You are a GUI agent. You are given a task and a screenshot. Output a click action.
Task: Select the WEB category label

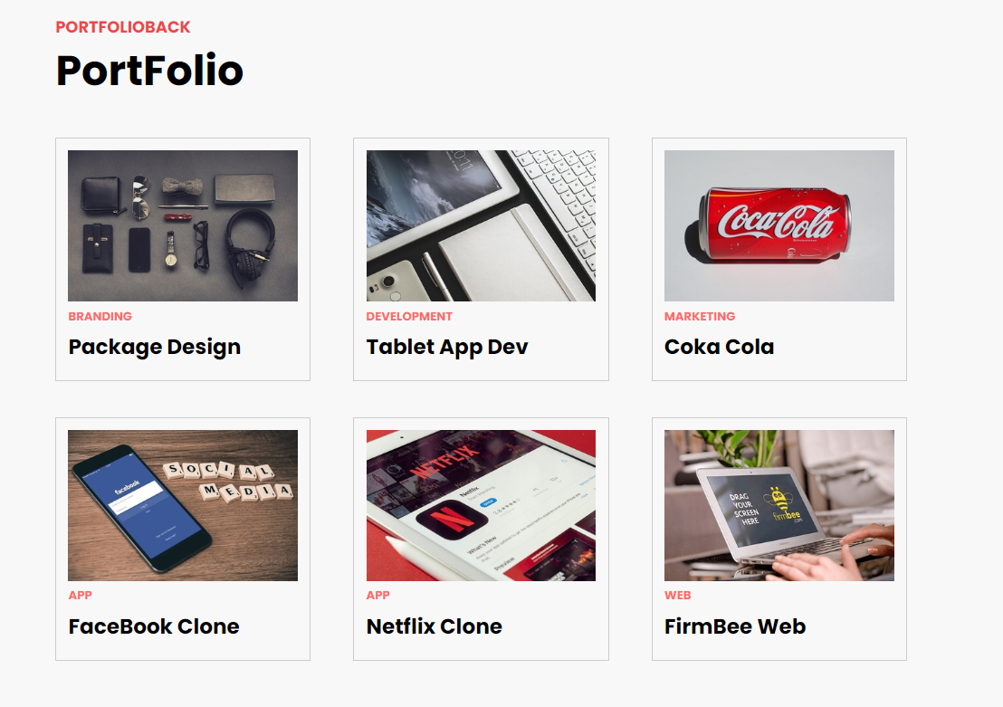point(677,595)
